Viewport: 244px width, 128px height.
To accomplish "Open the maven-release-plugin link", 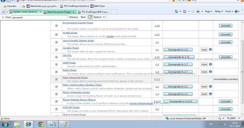I will coord(141,103).
